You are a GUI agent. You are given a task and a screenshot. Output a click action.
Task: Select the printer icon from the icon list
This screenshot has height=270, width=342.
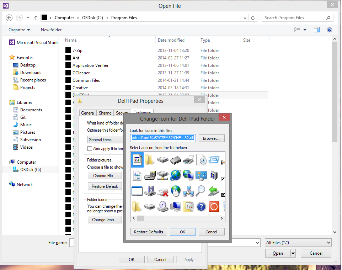(x=188, y=159)
